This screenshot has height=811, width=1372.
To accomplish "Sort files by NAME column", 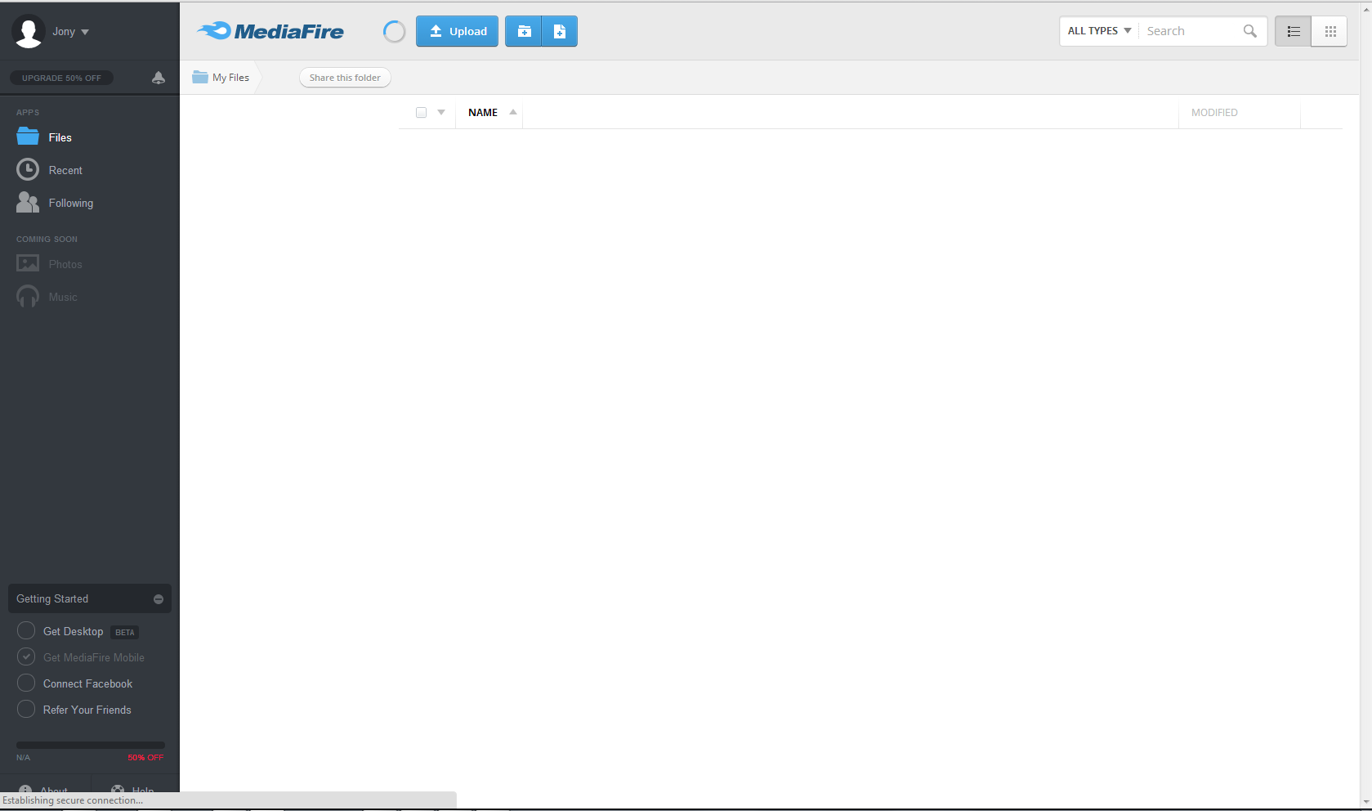I will [483, 113].
